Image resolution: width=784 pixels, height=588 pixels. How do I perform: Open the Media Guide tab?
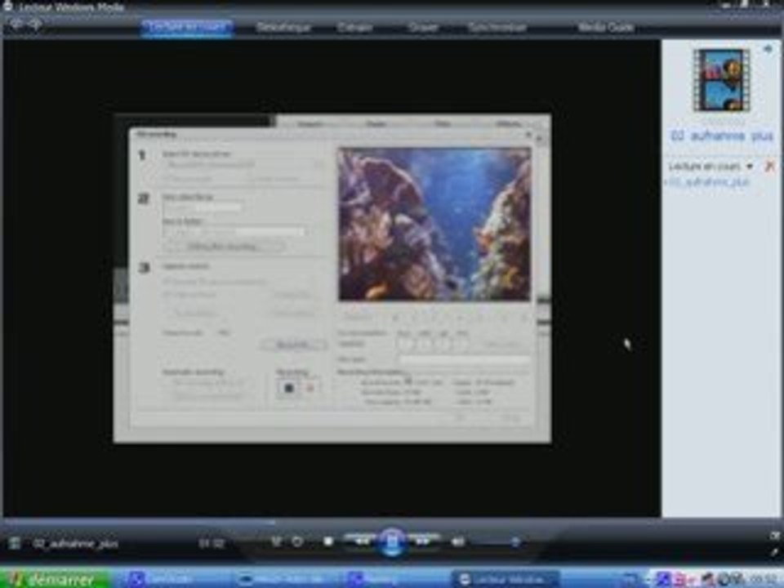tap(606, 27)
